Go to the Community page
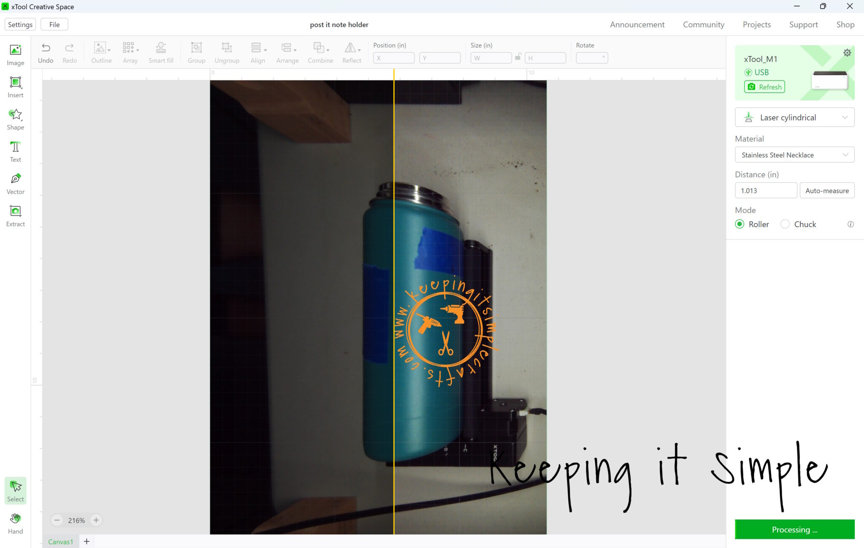The image size is (864, 548). [704, 24]
